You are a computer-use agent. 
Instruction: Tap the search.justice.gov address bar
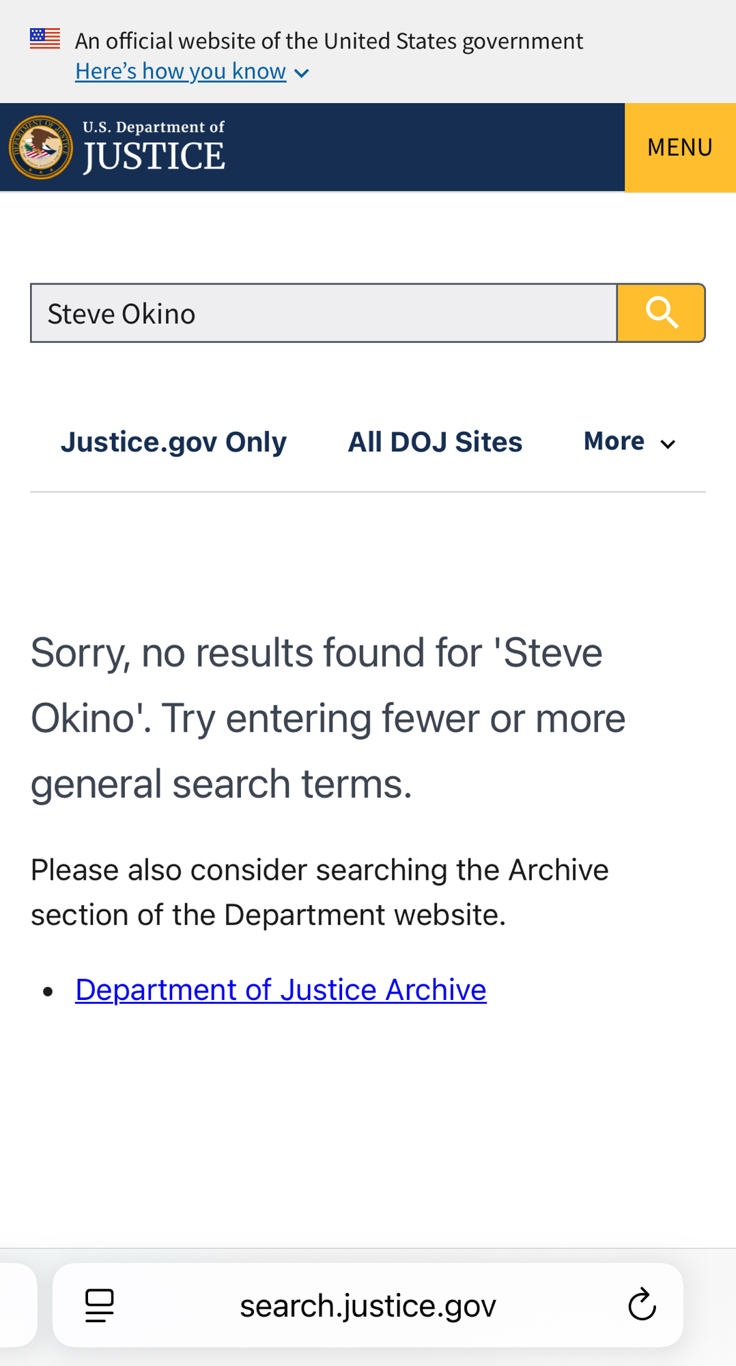click(367, 1305)
